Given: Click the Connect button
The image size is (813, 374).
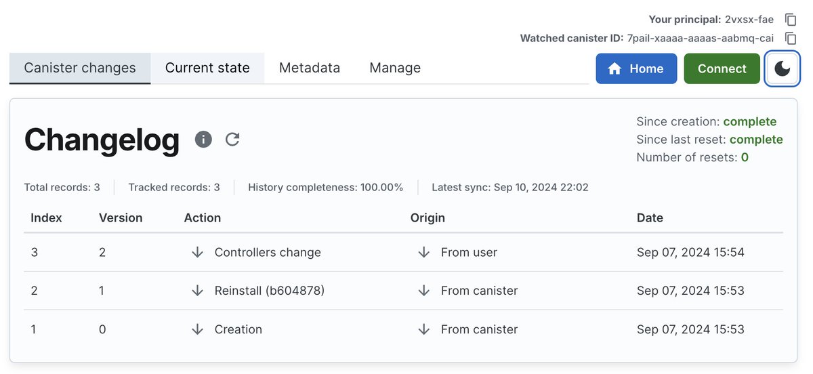Looking at the screenshot, I should (x=722, y=68).
